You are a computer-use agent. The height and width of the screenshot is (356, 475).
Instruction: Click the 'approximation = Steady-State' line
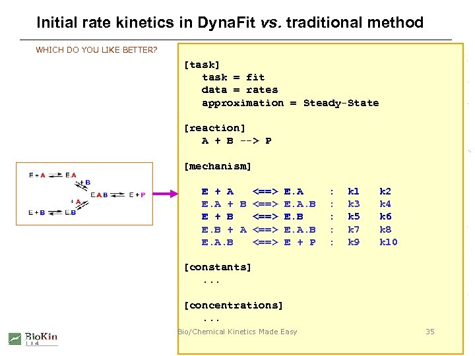pos(290,103)
